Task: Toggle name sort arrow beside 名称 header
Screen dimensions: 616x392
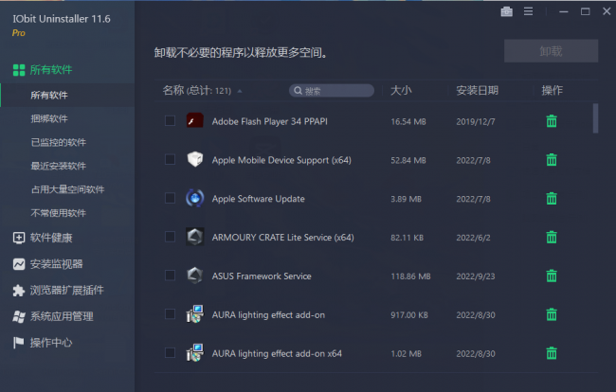Action: click(x=240, y=91)
